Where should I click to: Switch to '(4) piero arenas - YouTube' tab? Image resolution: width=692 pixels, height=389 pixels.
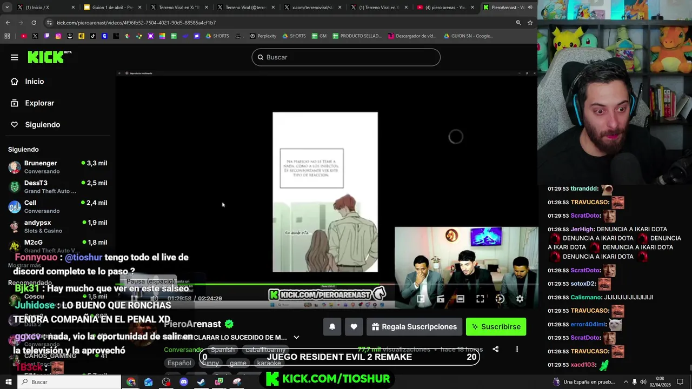click(x=445, y=8)
